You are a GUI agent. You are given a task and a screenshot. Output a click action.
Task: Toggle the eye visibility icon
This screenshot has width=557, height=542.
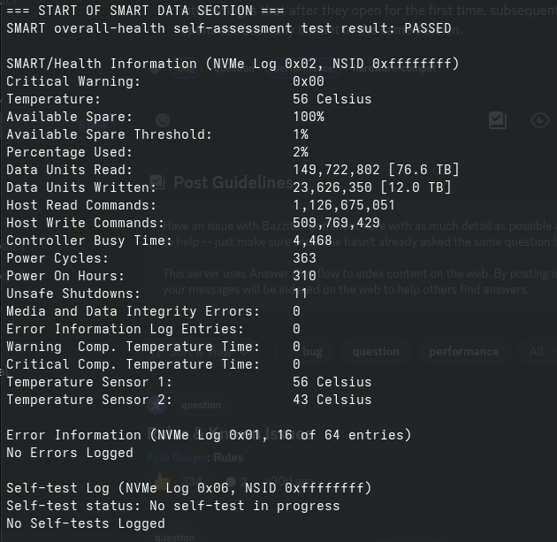pyautogui.click(x=539, y=120)
